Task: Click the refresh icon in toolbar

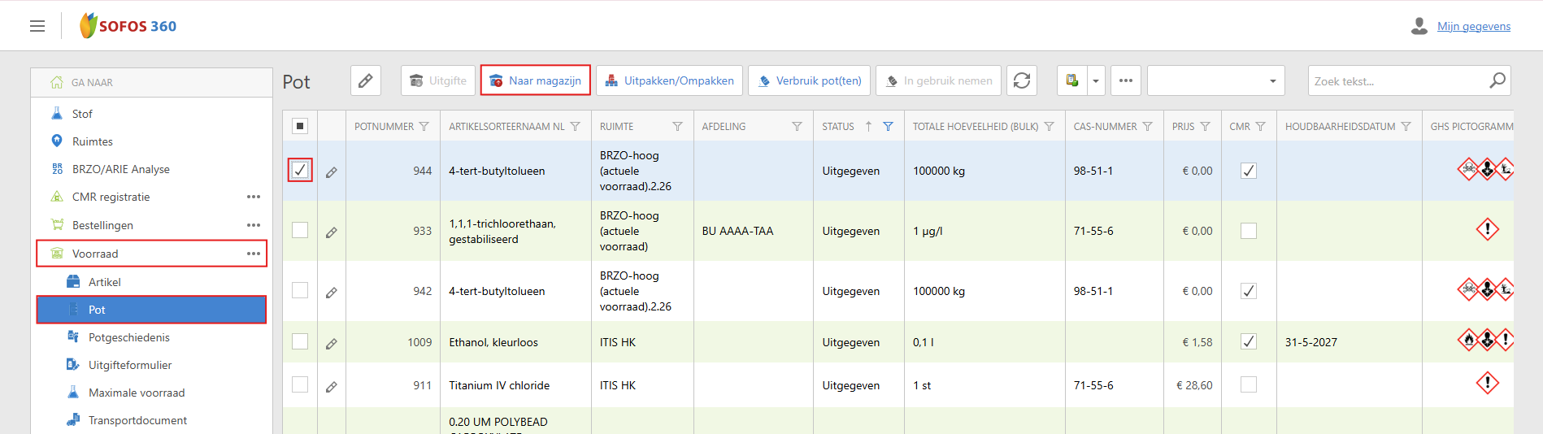Action: (1022, 80)
